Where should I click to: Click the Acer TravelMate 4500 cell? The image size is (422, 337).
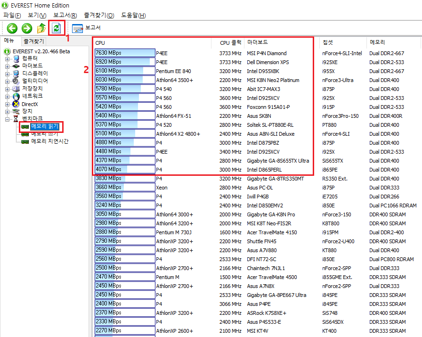pos(272,277)
